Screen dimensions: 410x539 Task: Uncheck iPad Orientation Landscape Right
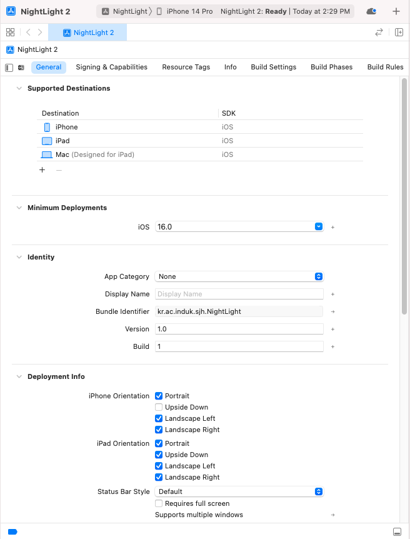tap(159, 477)
